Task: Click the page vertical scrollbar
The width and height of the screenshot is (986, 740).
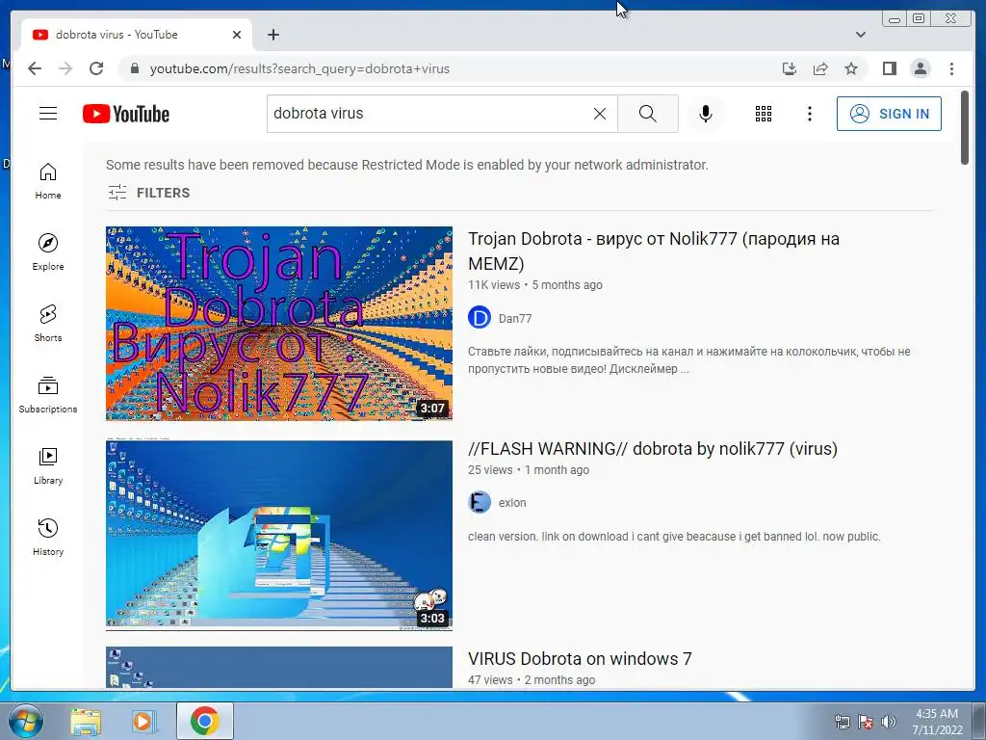Action: [965, 128]
